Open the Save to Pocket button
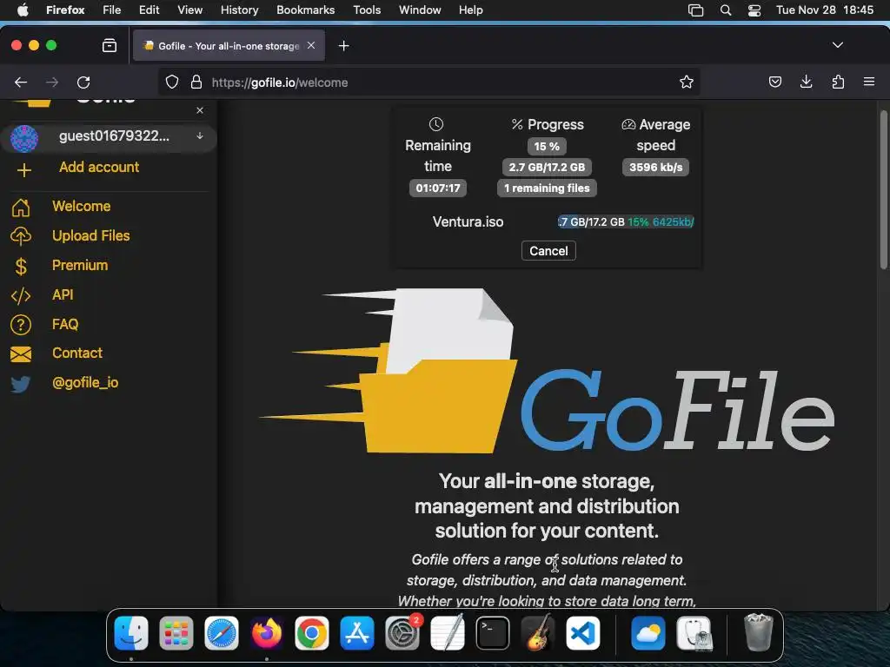The image size is (890, 667). (774, 83)
